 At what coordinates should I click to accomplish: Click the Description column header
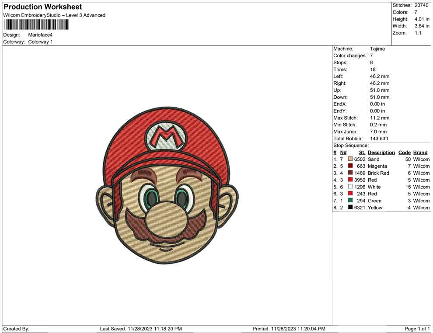pyautogui.click(x=381, y=153)
